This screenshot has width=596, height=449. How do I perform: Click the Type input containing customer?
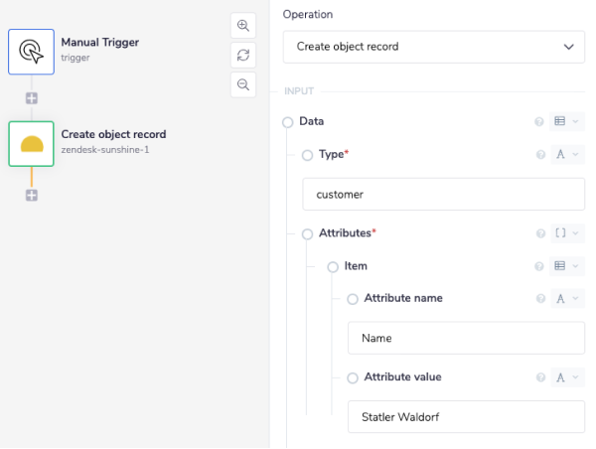(x=443, y=195)
